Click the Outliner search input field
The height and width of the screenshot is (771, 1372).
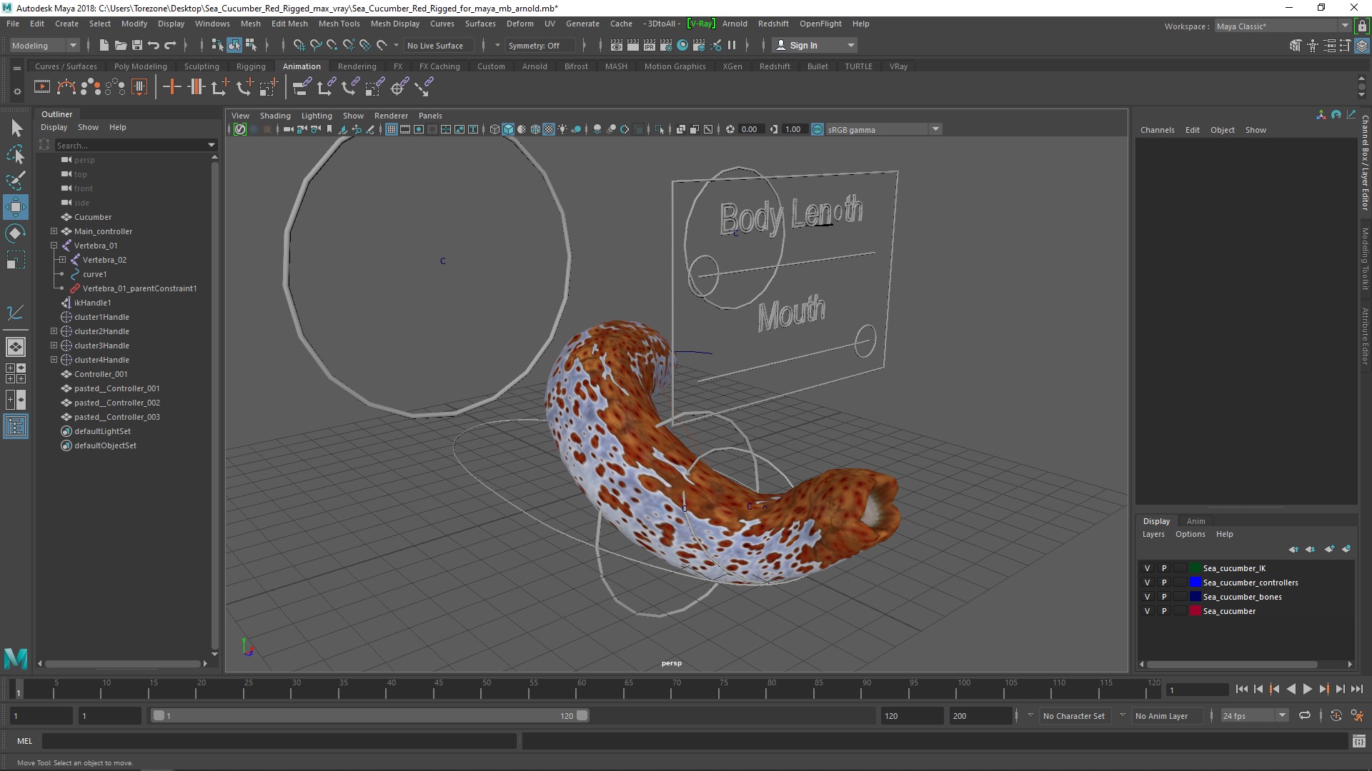click(129, 145)
